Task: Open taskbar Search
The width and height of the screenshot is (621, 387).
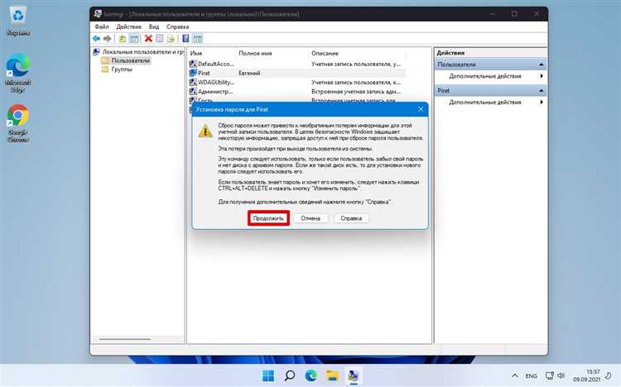Action: tap(290, 375)
